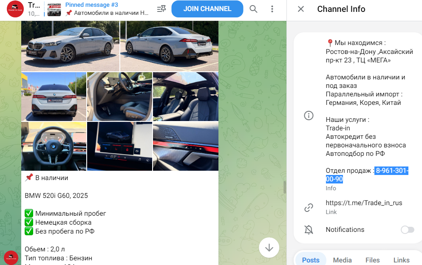
Task: Click the 'Параллельный импорт' line in info
Action: (x=364, y=94)
